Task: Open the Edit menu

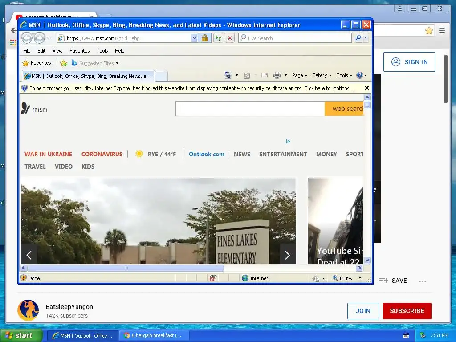Action: pos(41,51)
